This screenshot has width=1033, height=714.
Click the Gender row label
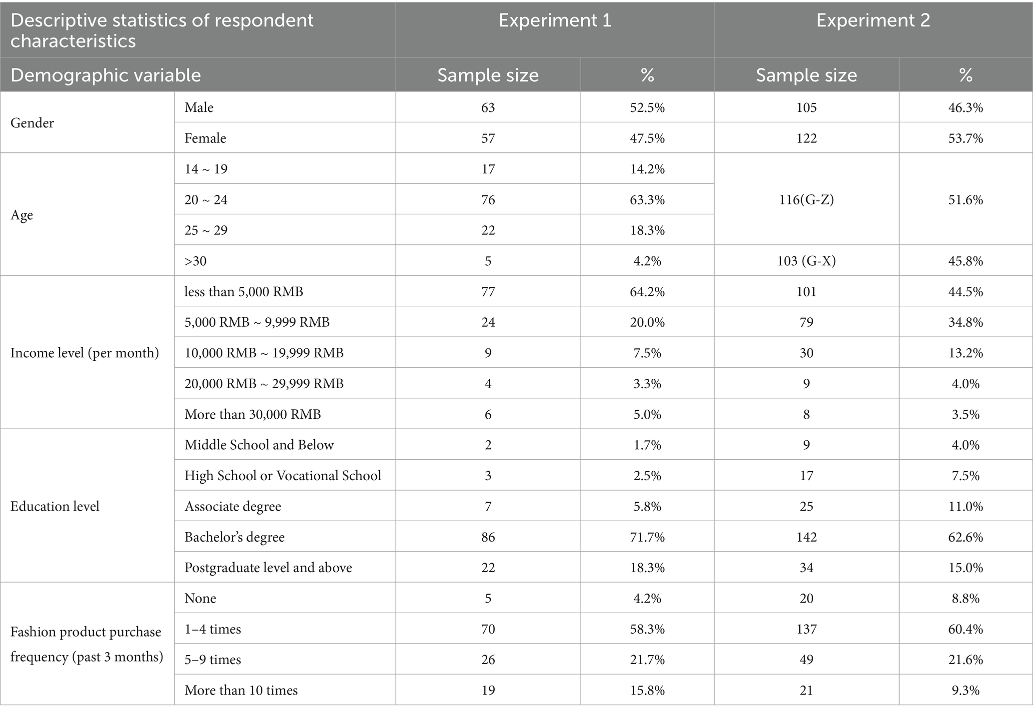(32, 123)
